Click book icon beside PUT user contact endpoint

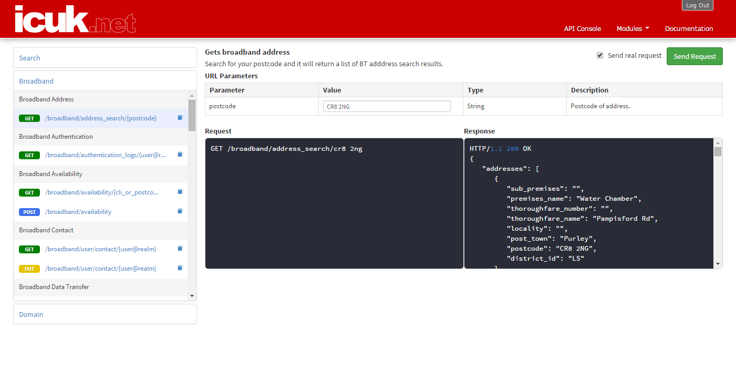(x=180, y=268)
